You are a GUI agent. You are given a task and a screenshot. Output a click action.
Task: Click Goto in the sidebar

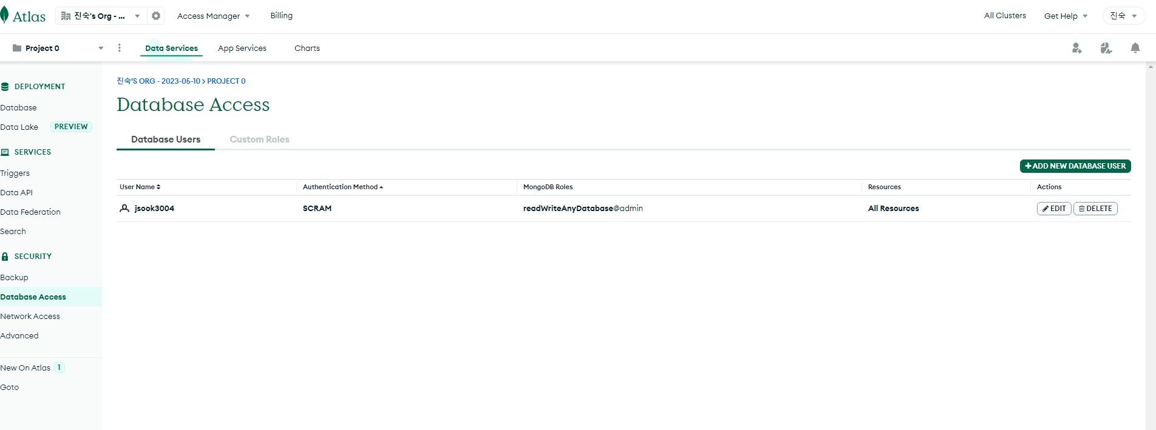[x=9, y=387]
